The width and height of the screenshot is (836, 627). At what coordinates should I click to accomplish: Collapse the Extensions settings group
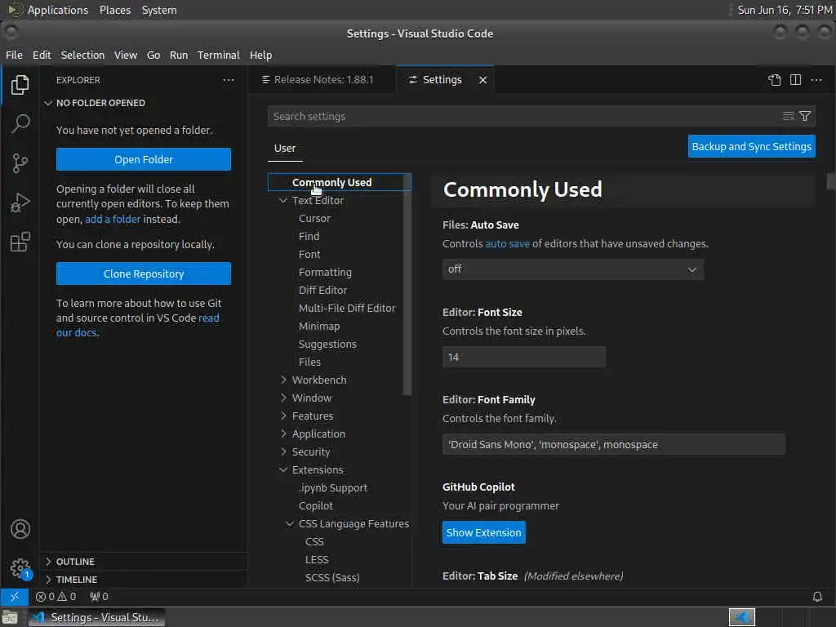(x=283, y=469)
